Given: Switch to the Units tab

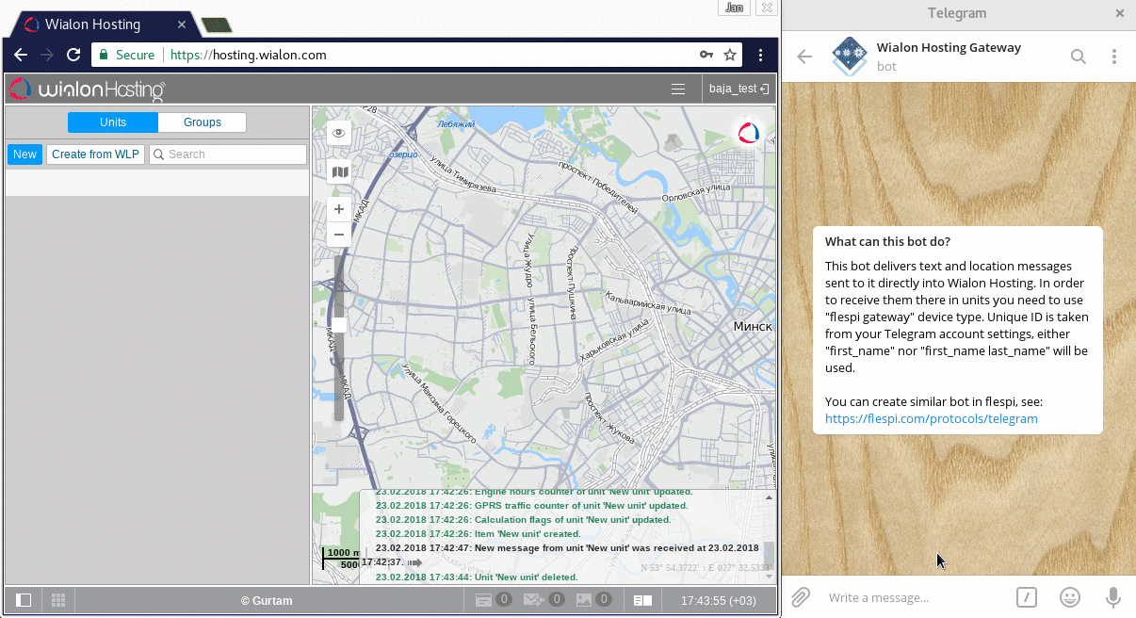Looking at the screenshot, I should [113, 122].
